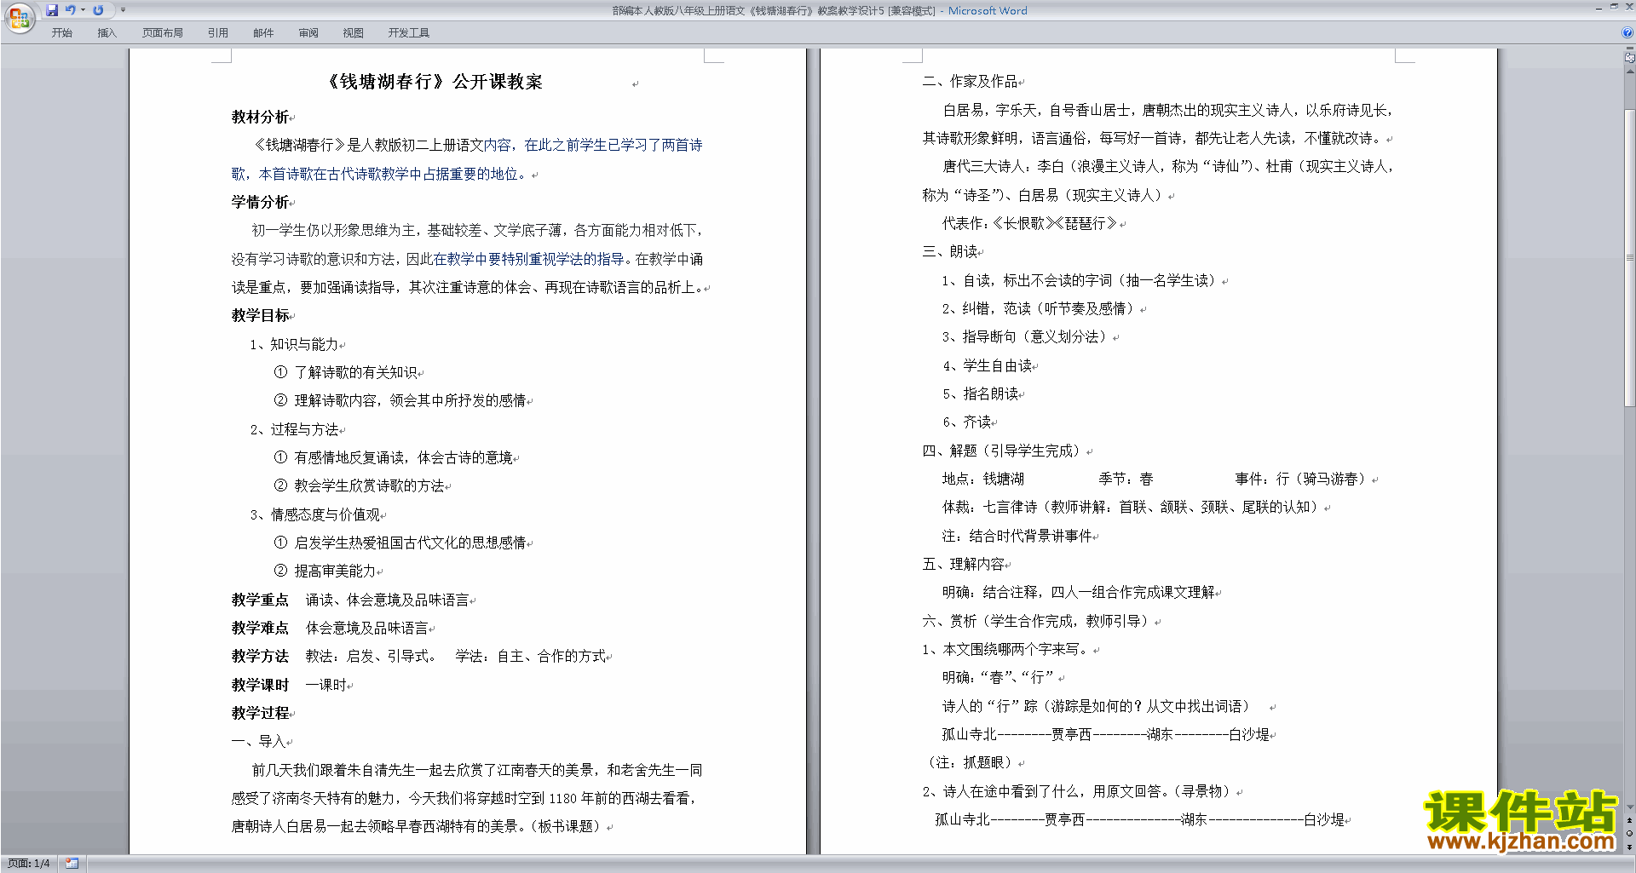Click the heading 学情分析
The width and height of the screenshot is (1636, 873).
(261, 202)
